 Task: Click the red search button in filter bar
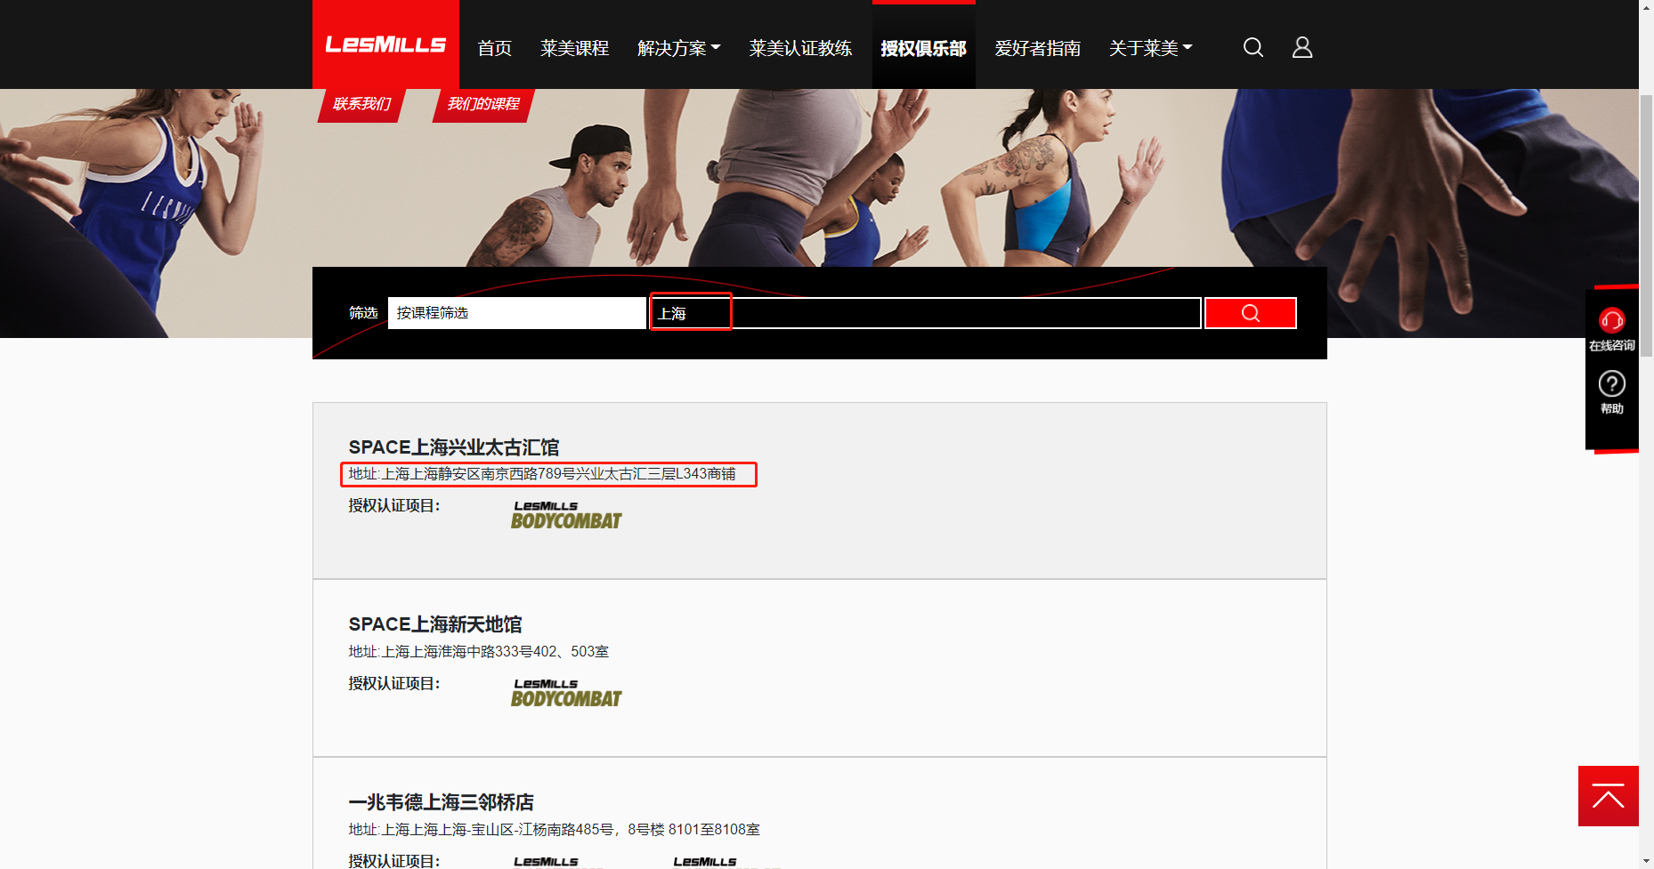click(x=1251, y=313)
